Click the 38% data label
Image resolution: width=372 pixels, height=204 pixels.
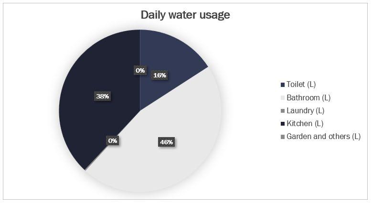103,96
